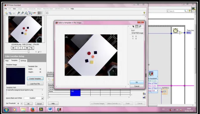Image resolution: width=200 pixels, height=114 pixels.
Task: Jump to first image in browser
Action: 13,48
